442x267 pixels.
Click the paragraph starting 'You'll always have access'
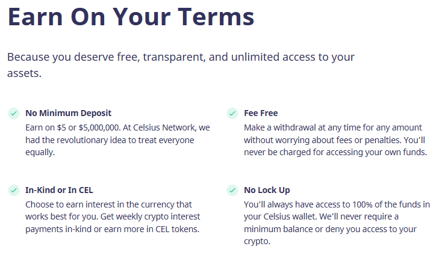pos(337,222)
